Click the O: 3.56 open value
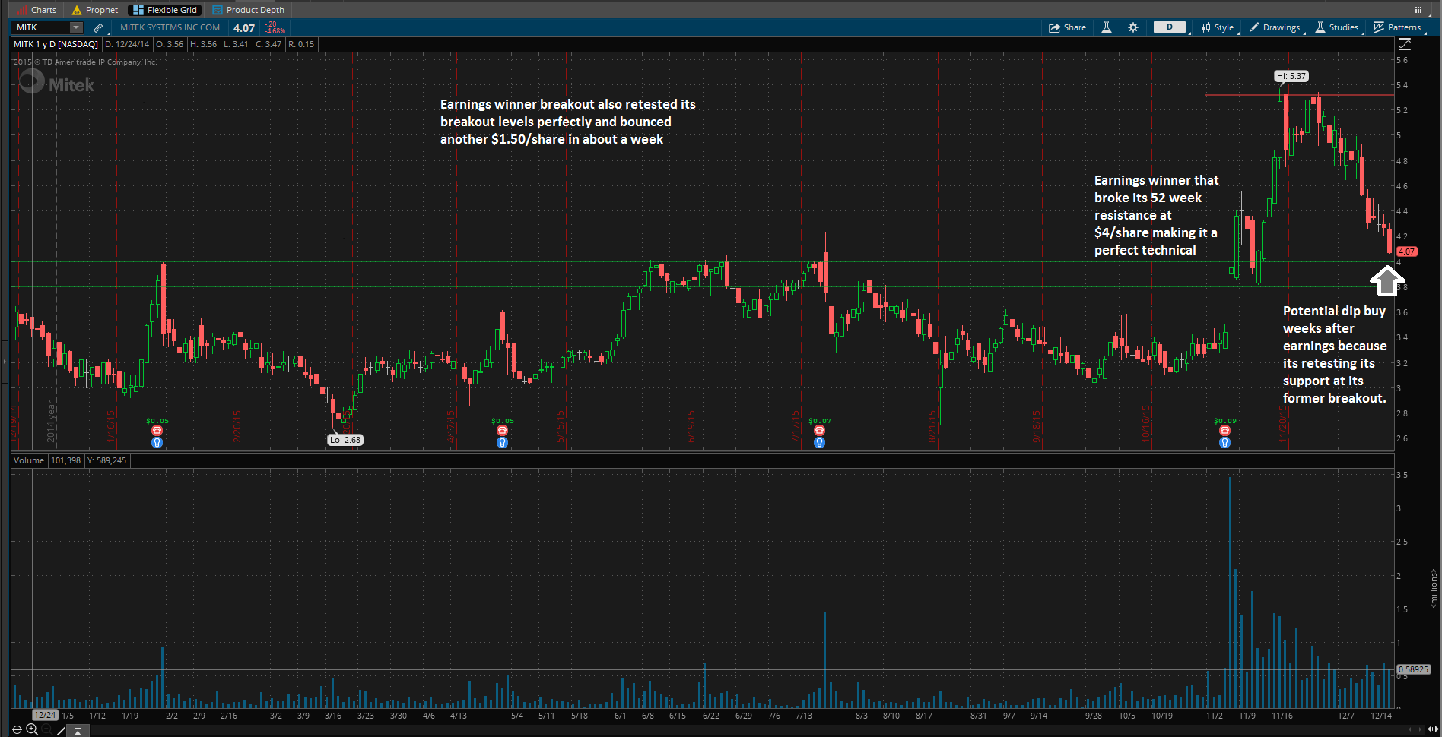1442x737 pixels. point(170,44)
